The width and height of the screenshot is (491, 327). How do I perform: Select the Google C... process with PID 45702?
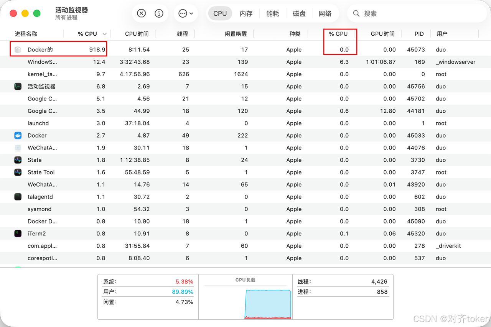42,99
